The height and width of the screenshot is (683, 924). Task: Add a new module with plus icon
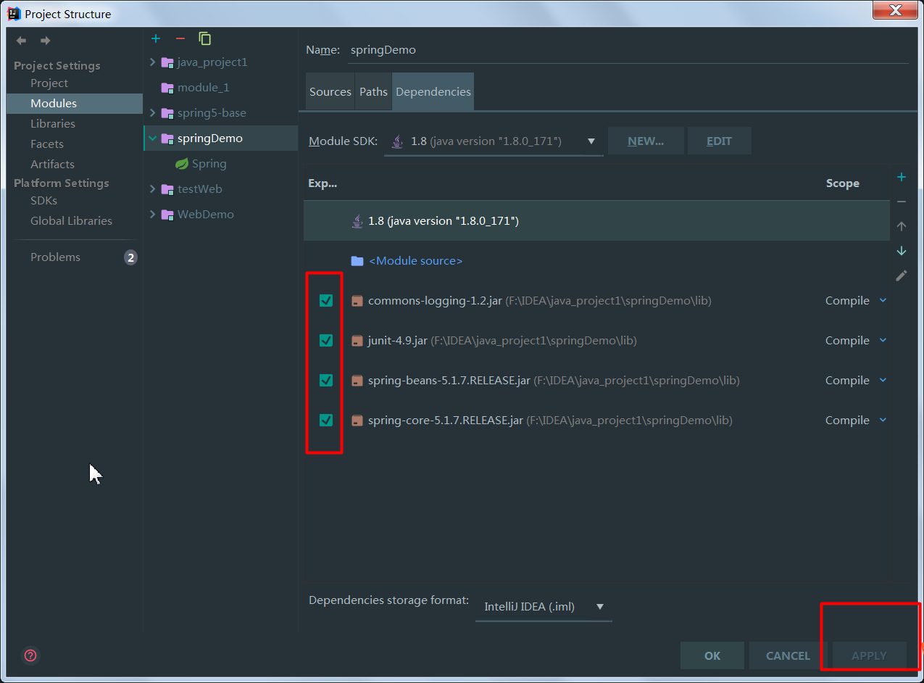pos(156,38)
